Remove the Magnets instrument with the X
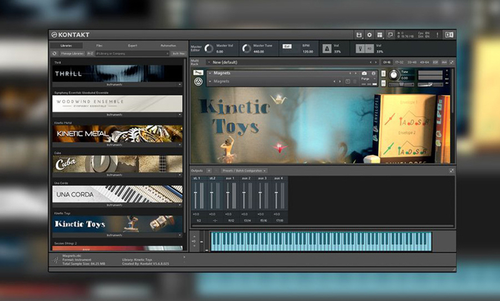 (x=447, y=71)
